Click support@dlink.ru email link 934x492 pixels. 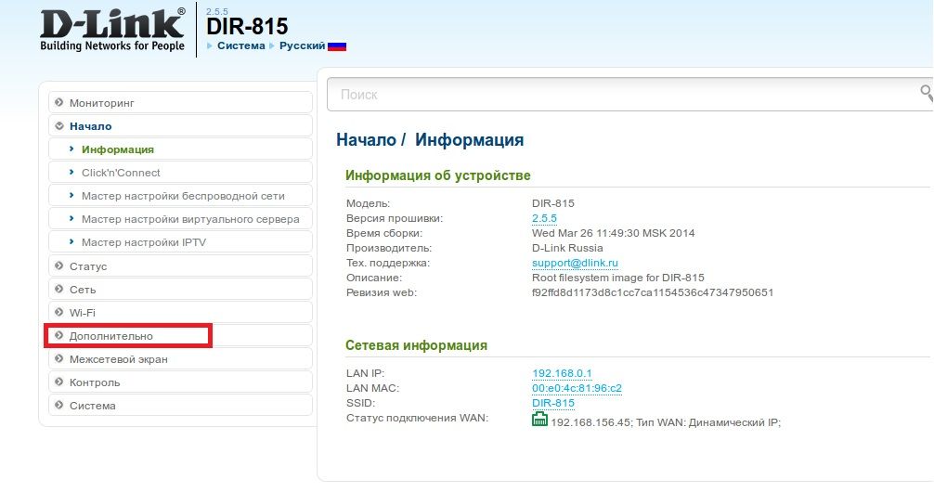coord(568,264)
